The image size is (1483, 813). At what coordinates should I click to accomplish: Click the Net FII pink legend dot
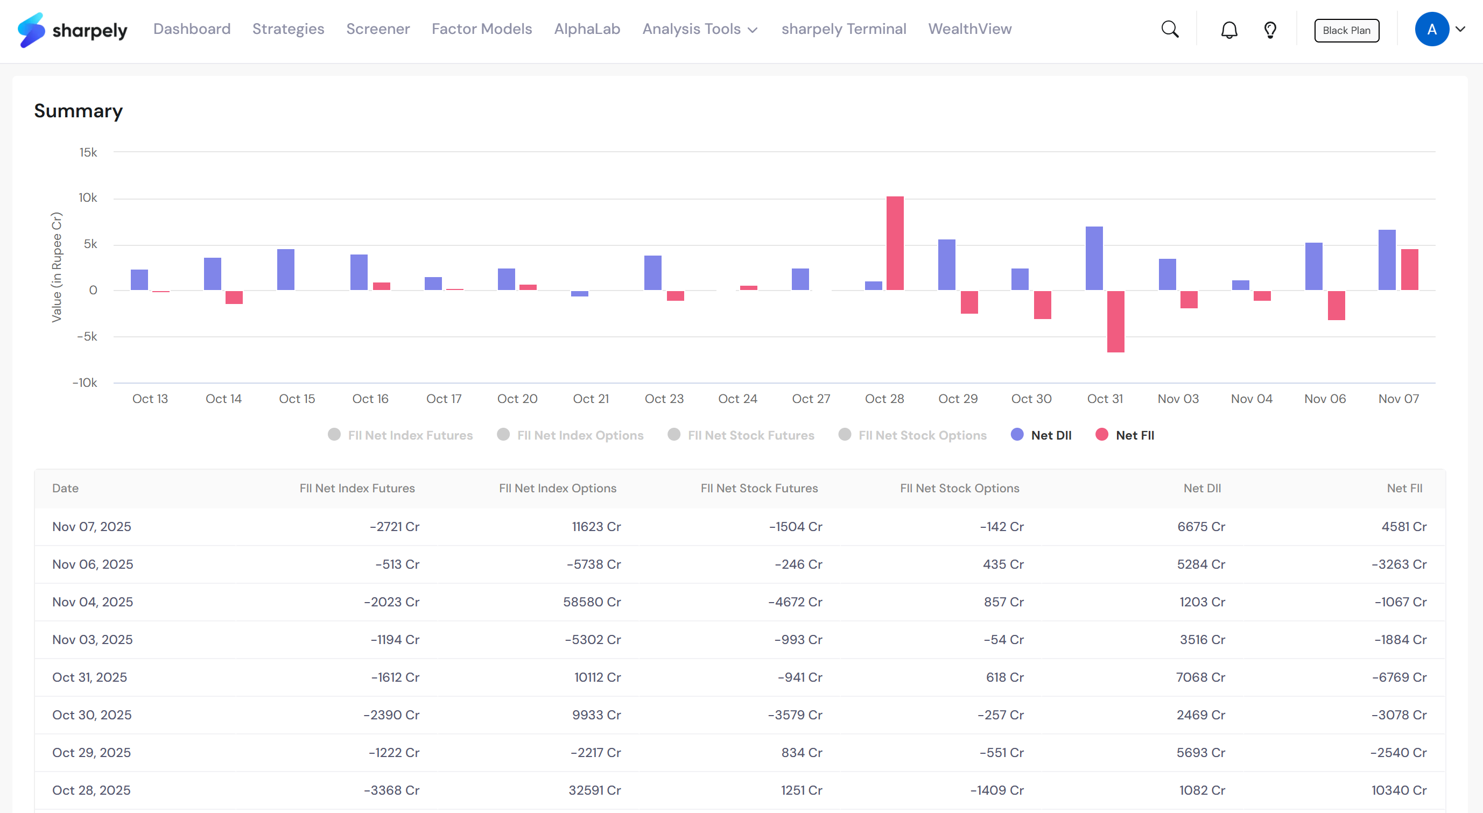pyautogui.click(x=1102, y=435)
